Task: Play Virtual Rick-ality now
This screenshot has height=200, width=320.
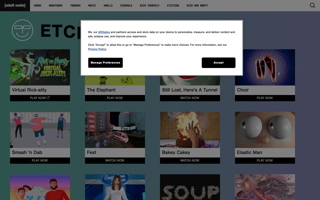Action: pos(40,98)
